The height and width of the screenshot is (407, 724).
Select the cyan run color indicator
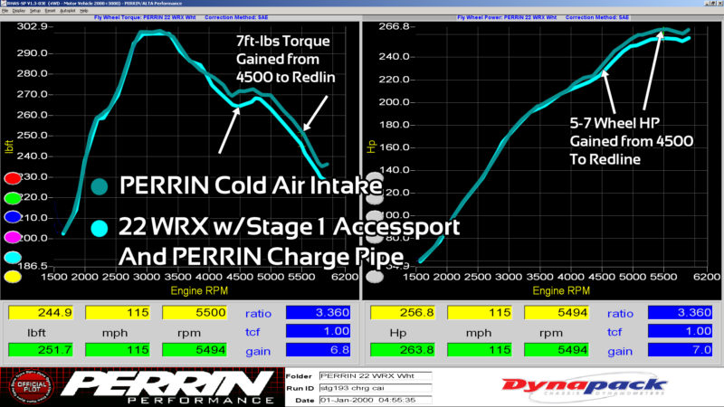(x=13, y=257)
